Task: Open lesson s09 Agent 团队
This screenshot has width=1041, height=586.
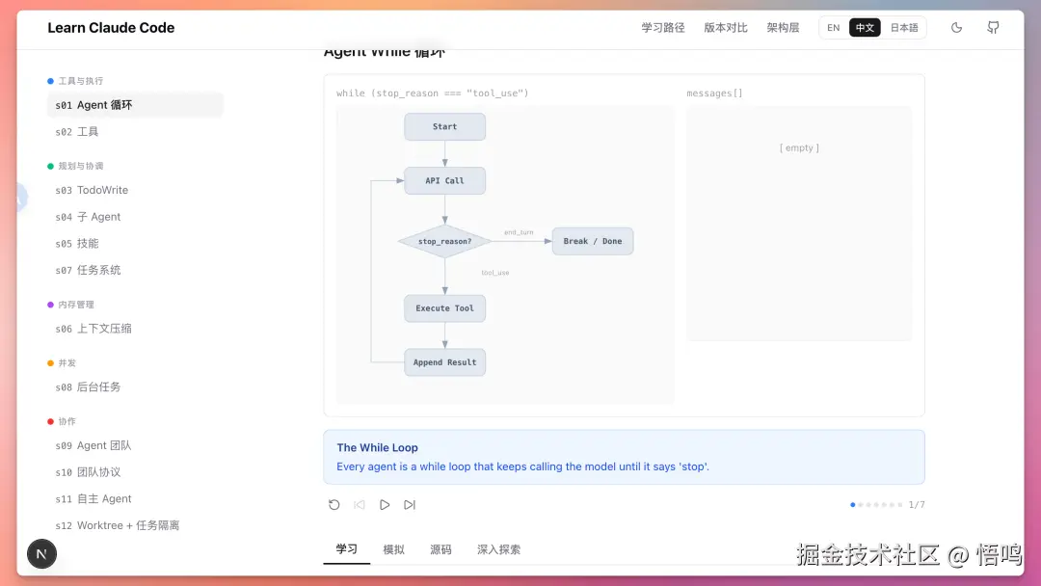Action: (x=135, y=445)
